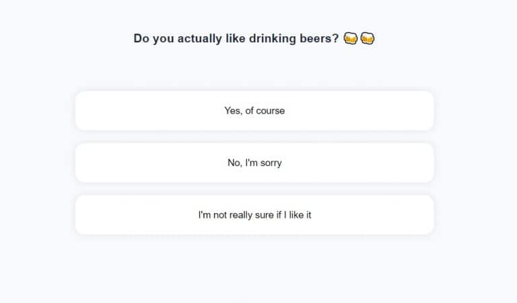Image resolution: width=517 pixels, height=303 pixels.
Task: Choose the unsure answer card
Action: click(x=254, y=215)
